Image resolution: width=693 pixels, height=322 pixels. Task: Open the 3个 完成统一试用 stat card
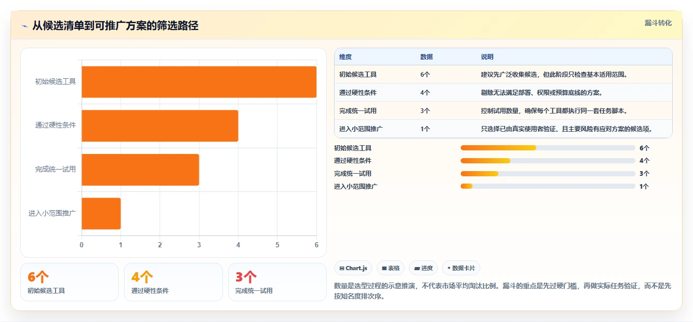pos(278,282)
